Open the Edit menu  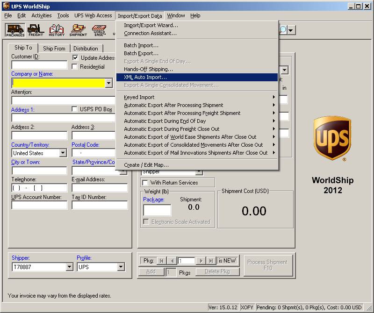pyautogui.click(x=22, y=16)
